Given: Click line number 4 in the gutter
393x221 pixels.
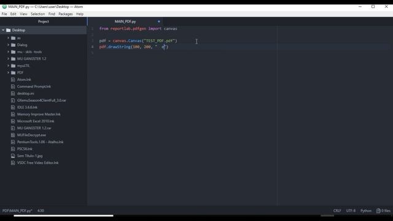Looking at the screenshot, I should pyautogui.click(x=93, y=47).
